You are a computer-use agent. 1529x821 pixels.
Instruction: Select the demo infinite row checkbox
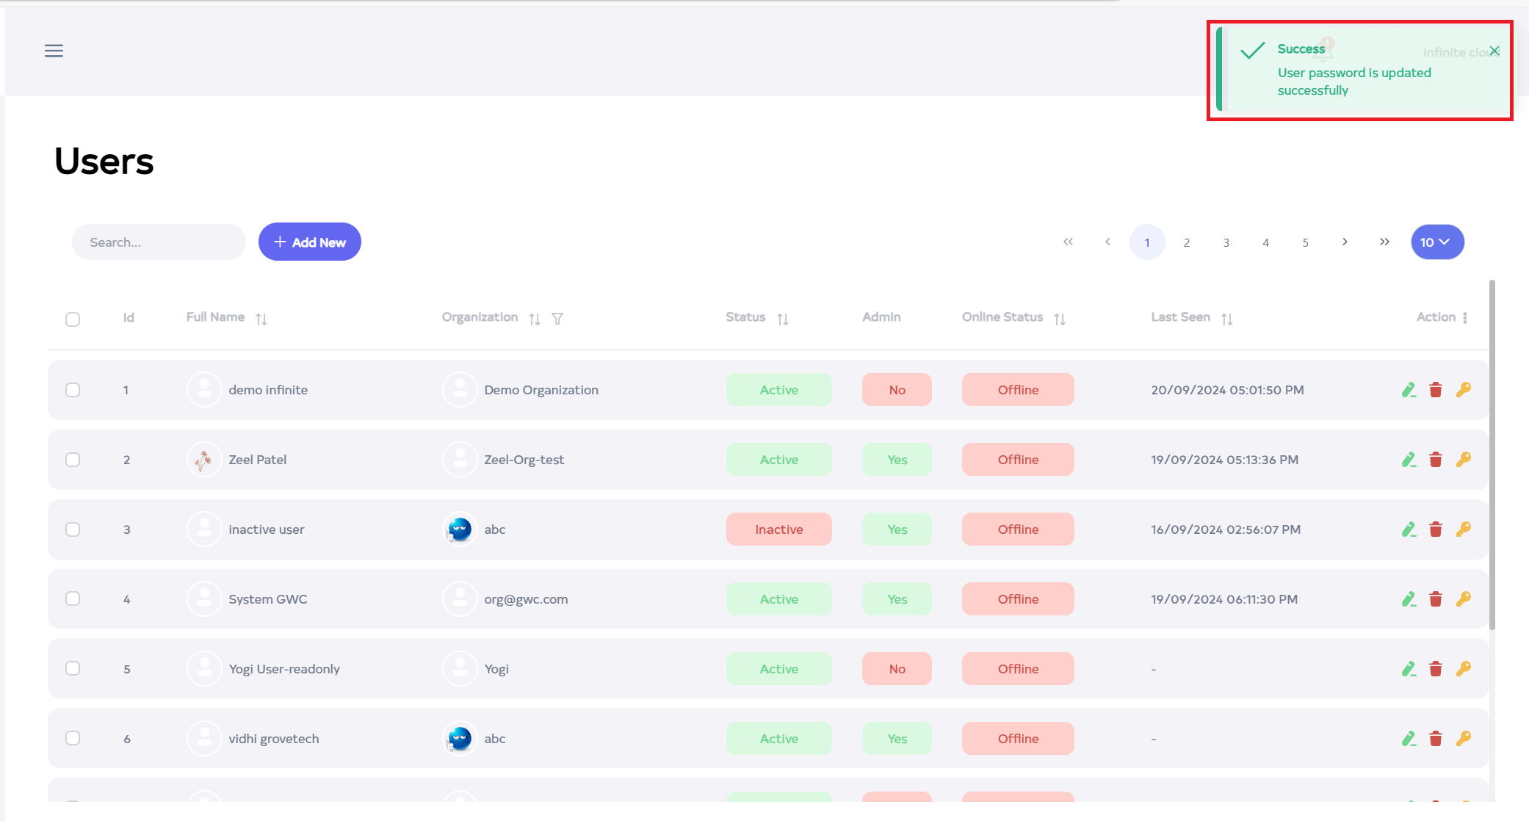[73, 390]
